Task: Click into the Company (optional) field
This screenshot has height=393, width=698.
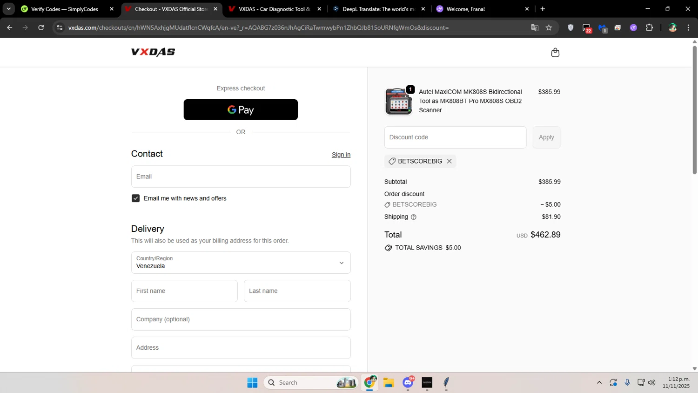Action: [241, 319]
